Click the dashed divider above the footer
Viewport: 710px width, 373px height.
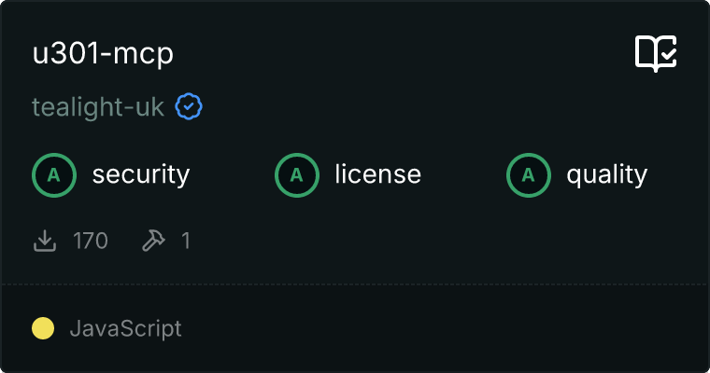355,283
